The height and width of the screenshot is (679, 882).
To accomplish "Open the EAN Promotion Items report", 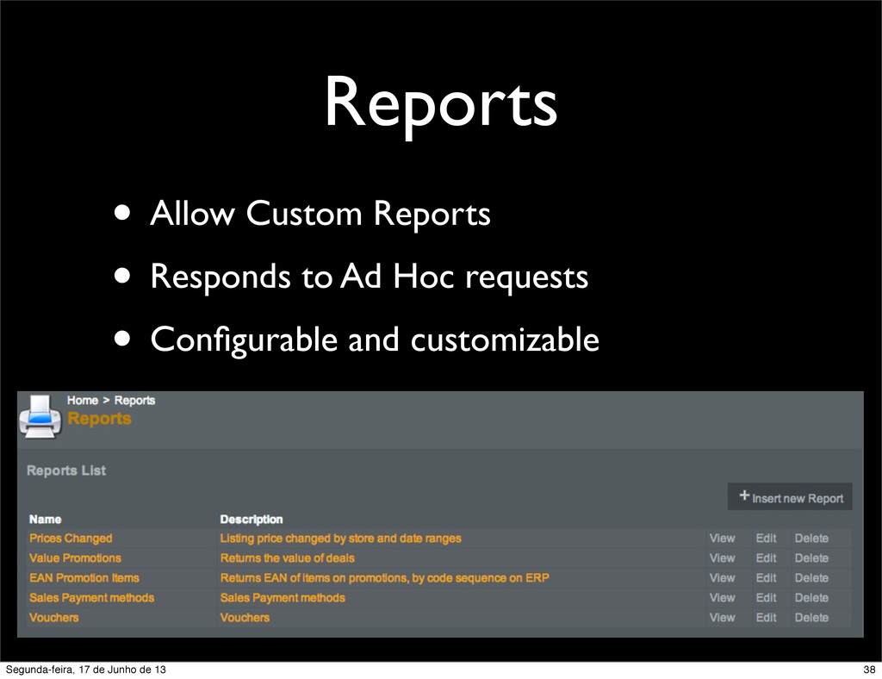I will [84, 577].
